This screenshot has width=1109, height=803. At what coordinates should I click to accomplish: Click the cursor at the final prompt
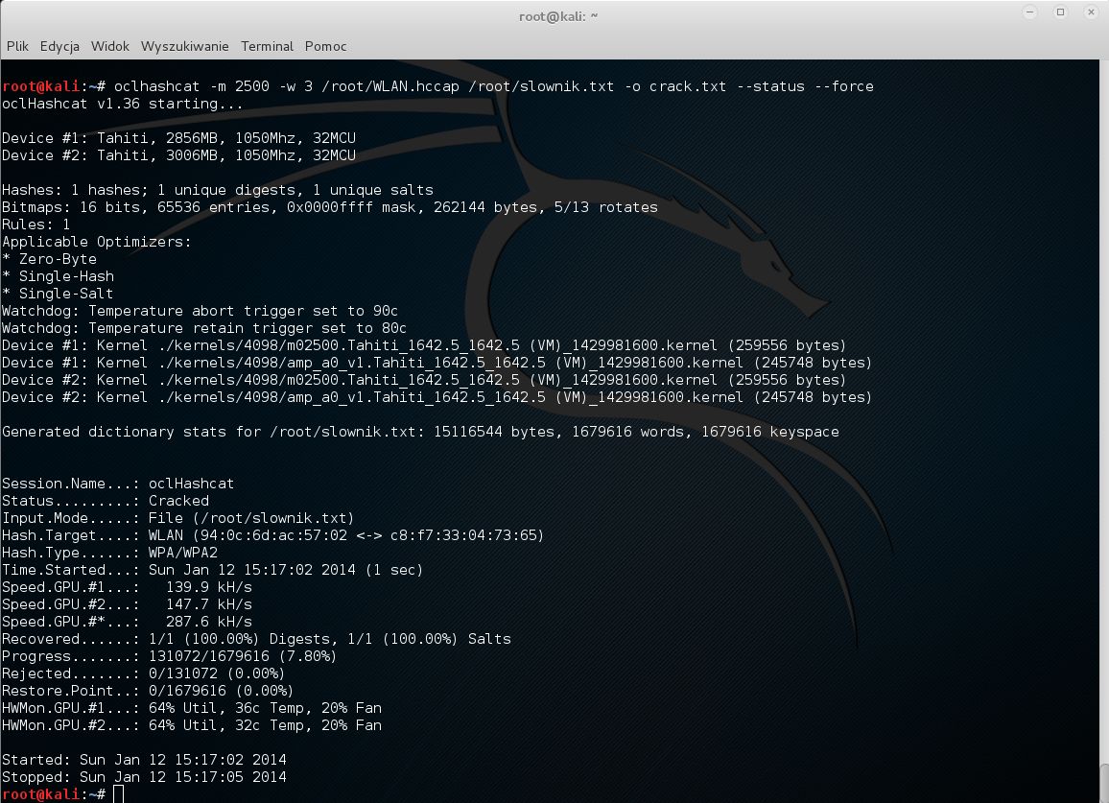pos(118,794)
